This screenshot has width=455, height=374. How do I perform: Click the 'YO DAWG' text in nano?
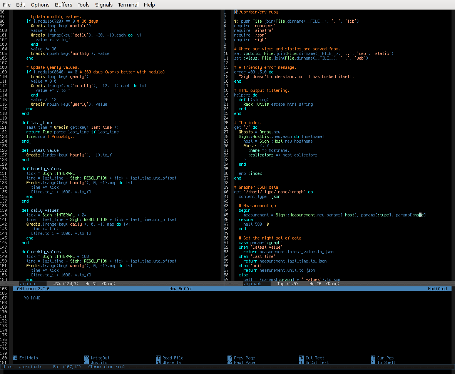click(32, 298)
